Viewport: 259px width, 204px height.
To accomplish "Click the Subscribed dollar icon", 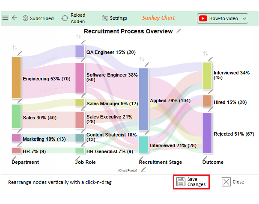I will coord(25,18).
